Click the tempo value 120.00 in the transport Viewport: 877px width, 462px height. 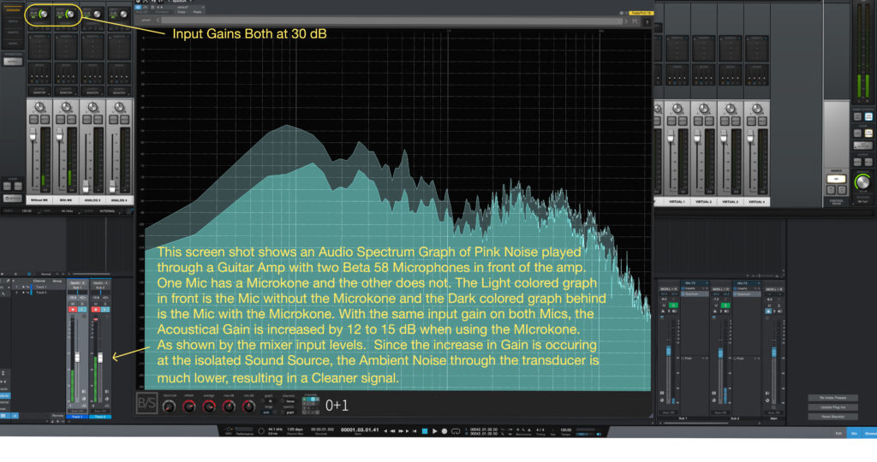click(566, 430)
